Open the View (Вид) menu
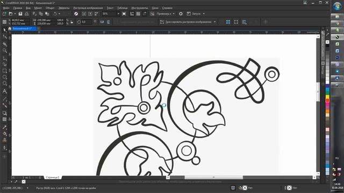344x193 pixels. tap(28, 8)
